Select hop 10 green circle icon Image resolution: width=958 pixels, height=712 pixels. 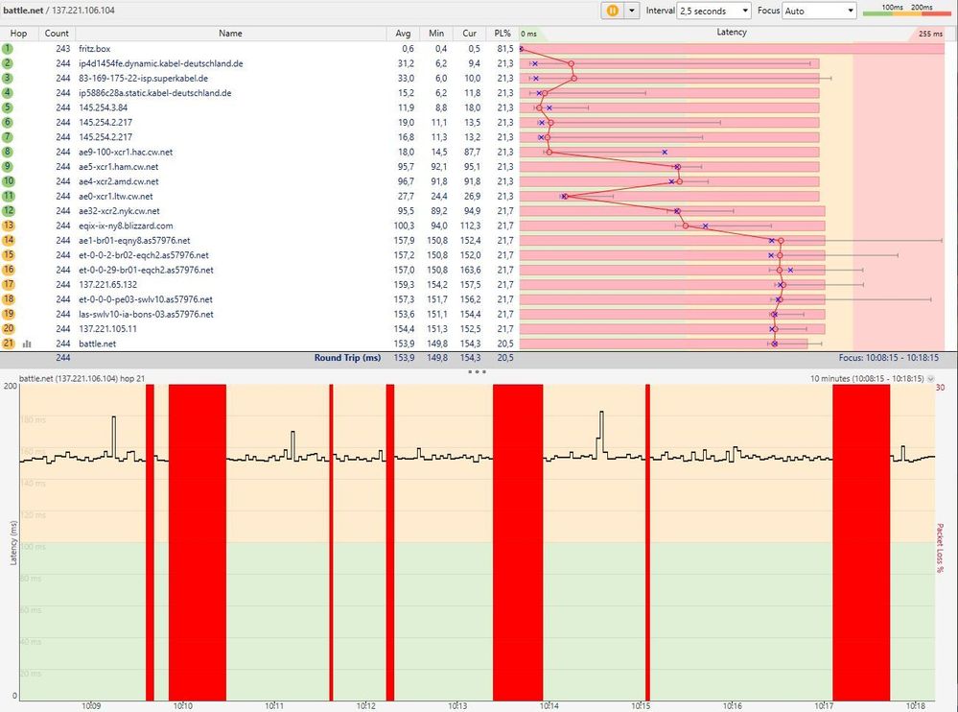[8, 181]
